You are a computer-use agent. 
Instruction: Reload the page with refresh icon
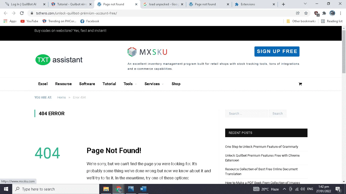pos(22,13)
